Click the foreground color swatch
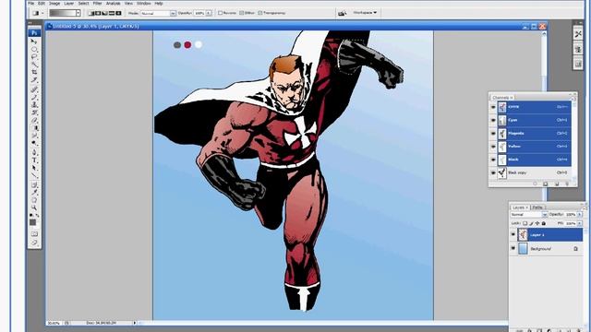Viewport: 591px width, 332px height. click(x=33, y=222)
